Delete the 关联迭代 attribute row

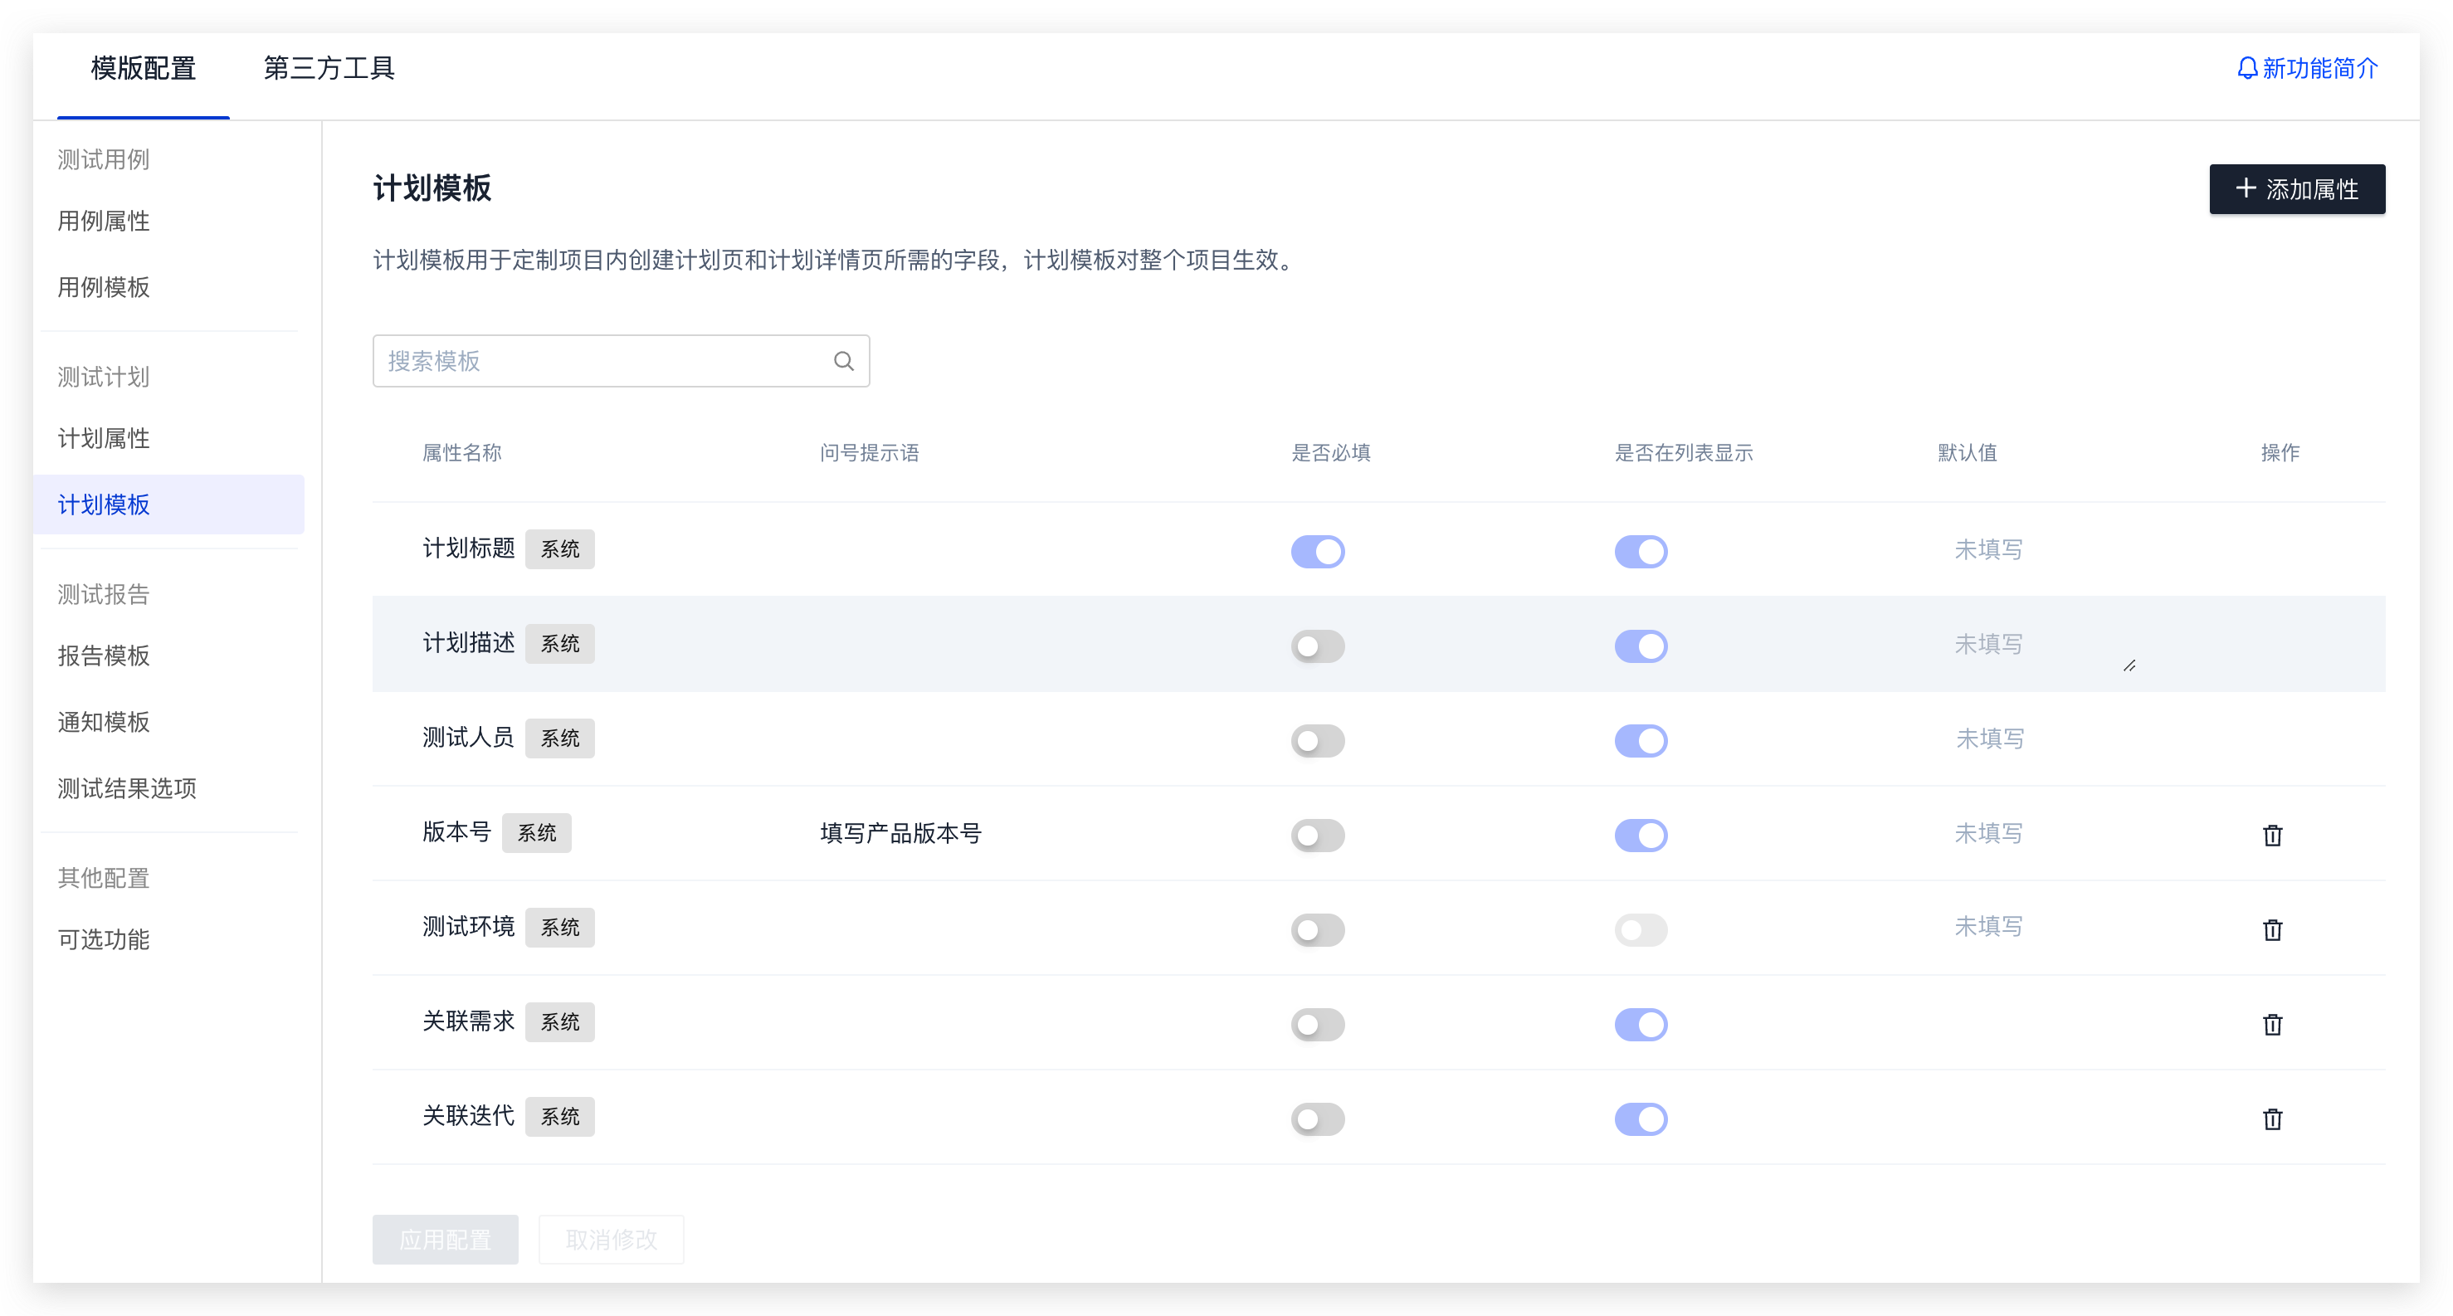click(2272, 1118)
